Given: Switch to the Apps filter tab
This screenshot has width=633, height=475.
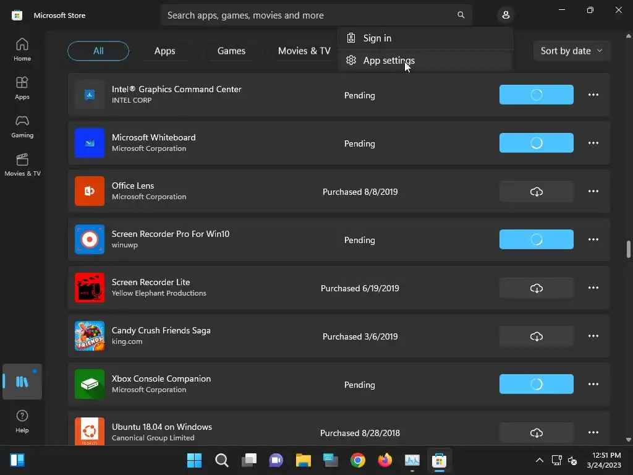Looking at the screenshot, I should [x=164, y=51].
